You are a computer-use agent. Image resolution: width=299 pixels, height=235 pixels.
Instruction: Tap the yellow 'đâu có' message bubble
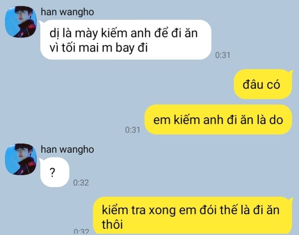pos(263,84)
